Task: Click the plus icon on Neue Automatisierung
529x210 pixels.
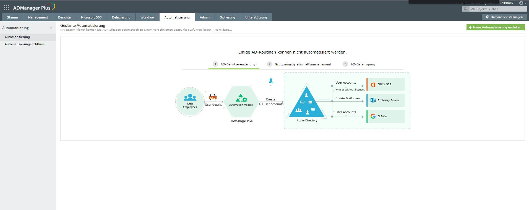Action: coord(470,27)
